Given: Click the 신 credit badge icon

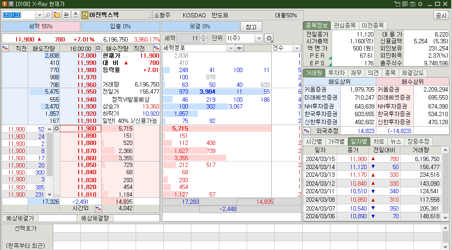Looking at the screenshot, I should pyautogui.click(x=85, y=15).
